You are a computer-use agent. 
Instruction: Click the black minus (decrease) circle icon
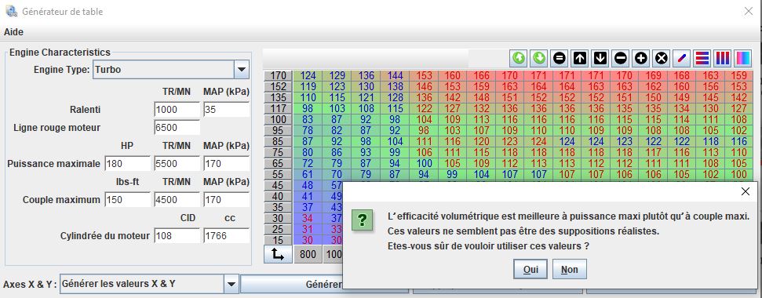pyautogui.click(x=621, y=58)
